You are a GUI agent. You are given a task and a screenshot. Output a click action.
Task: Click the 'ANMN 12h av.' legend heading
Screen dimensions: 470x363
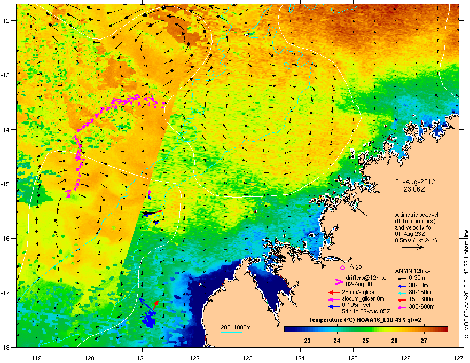[413, 271]
